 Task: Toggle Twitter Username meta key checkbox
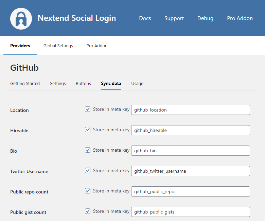pyautogui.click(x=88, y=171)
